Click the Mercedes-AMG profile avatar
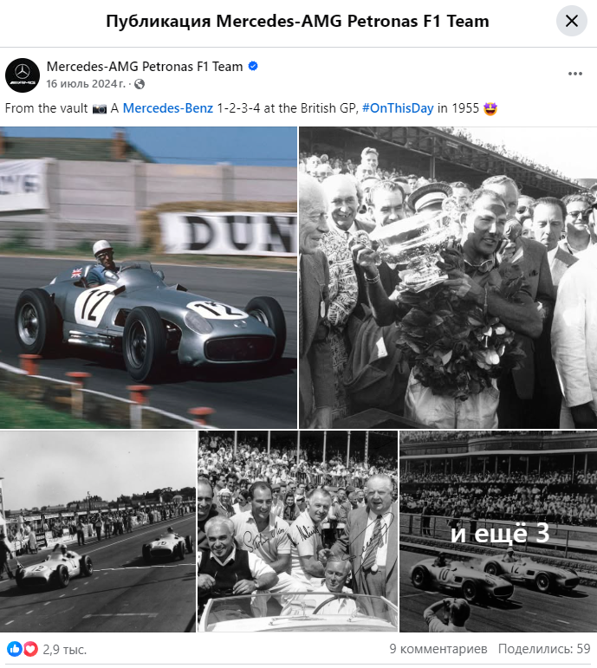Image resolution: width=597 pixels, height=668 pixels. pos(23,75)
